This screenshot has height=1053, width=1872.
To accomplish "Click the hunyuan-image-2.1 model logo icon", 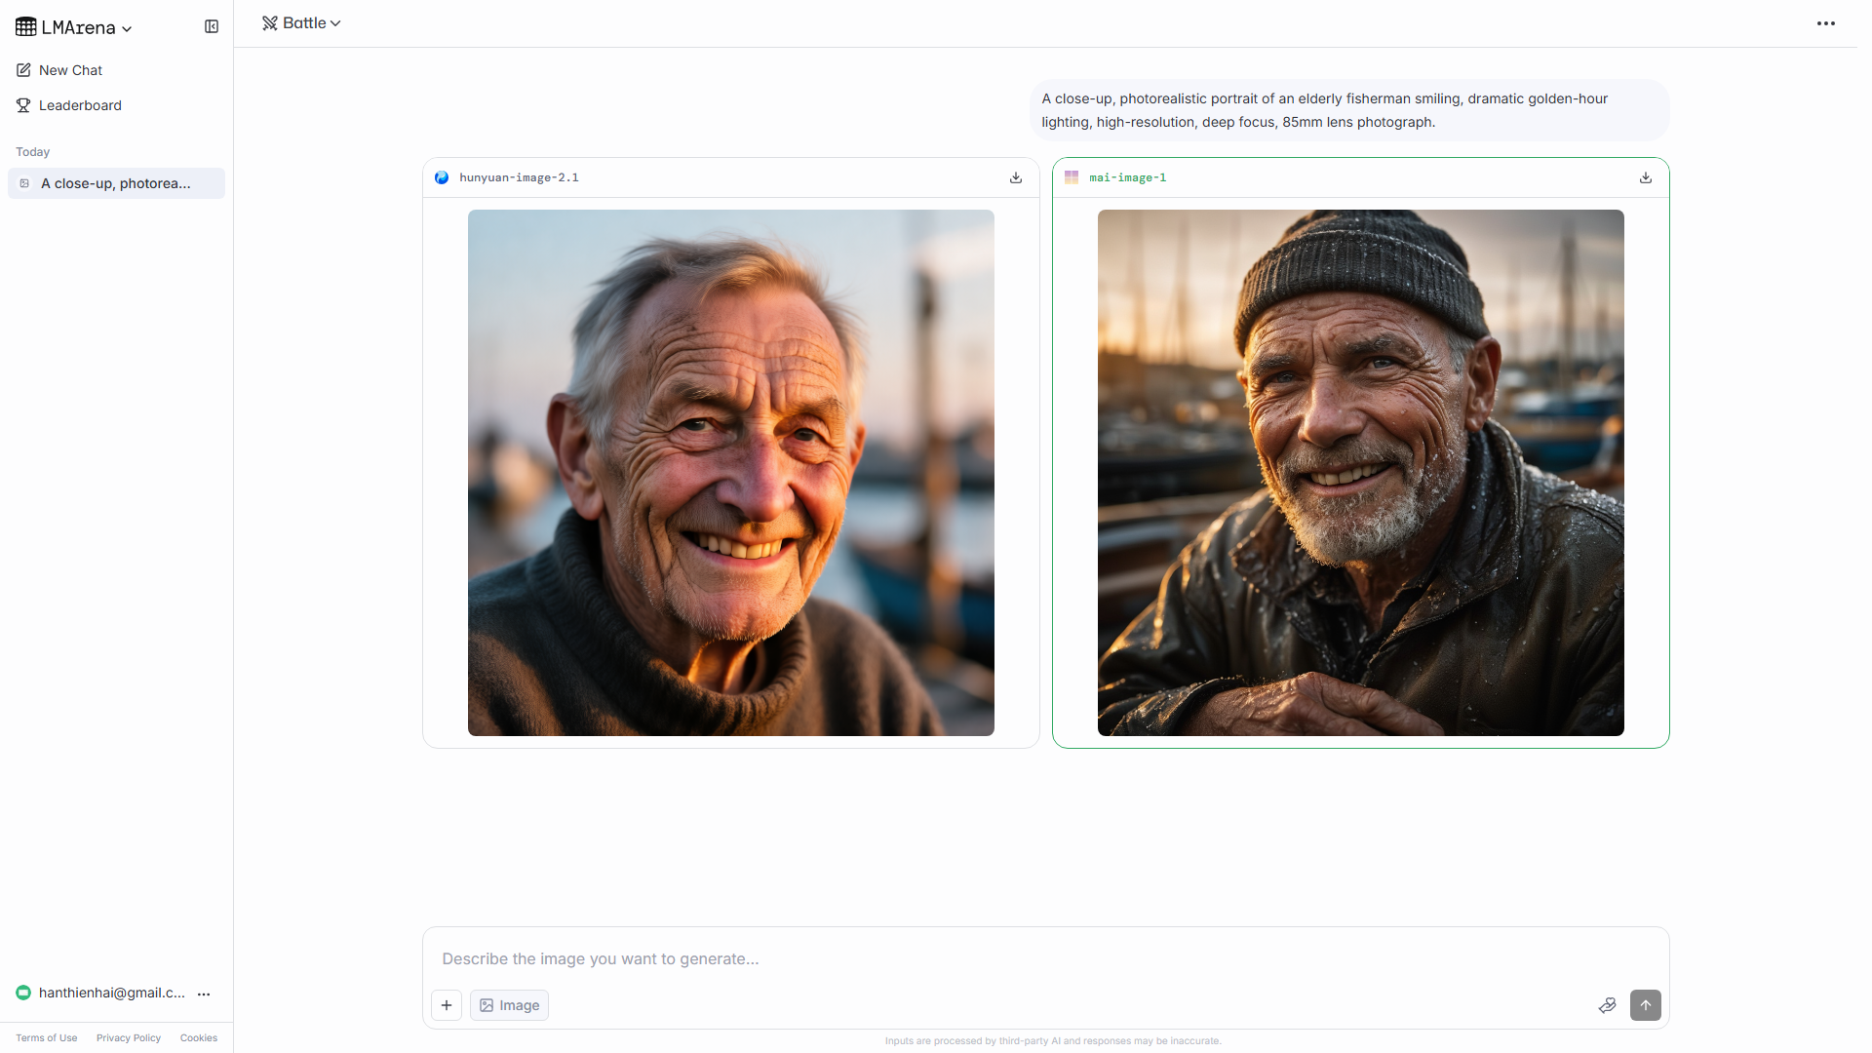I will click(x=442, y=177).
